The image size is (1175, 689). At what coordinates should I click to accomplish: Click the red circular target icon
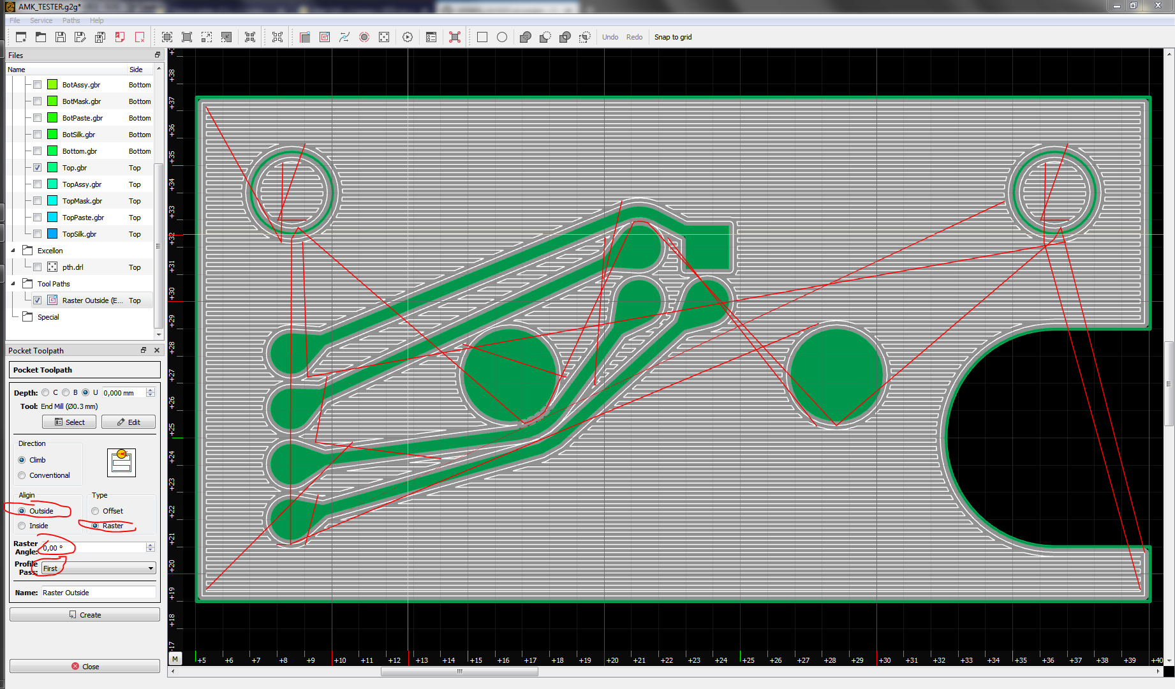click(364, 37)
